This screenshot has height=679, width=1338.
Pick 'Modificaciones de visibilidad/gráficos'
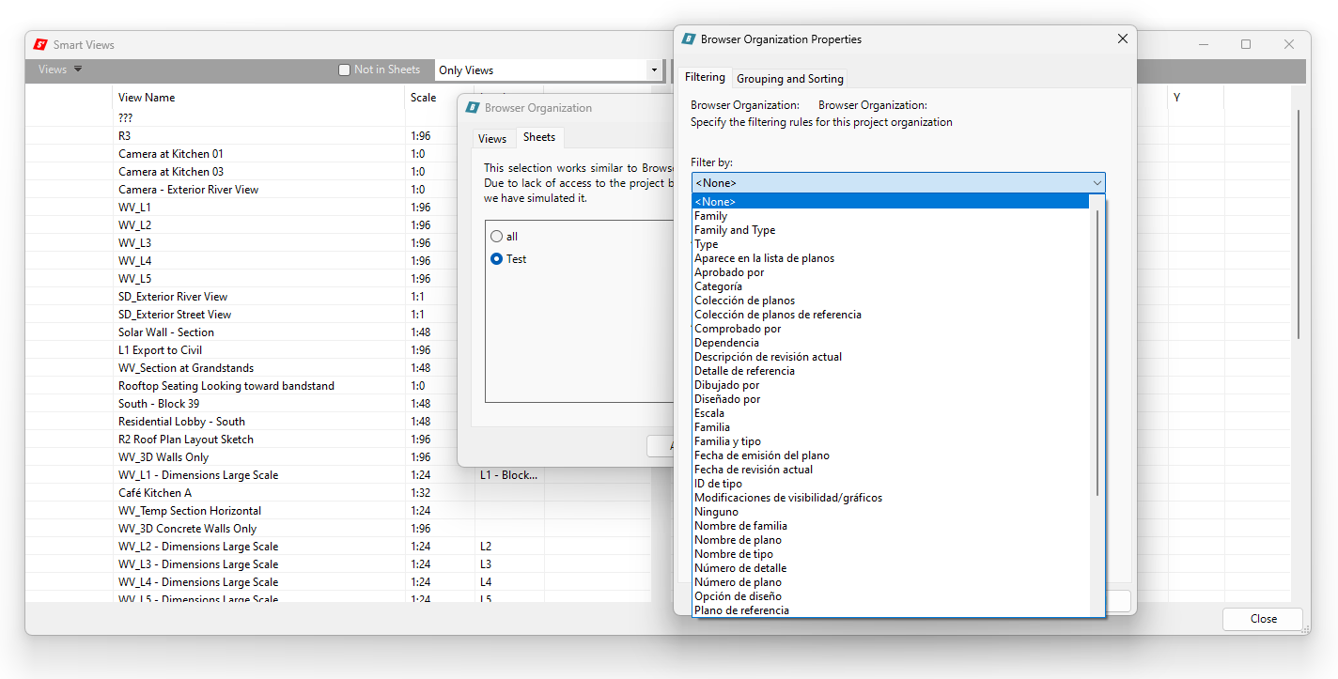(x=891, y=498)
